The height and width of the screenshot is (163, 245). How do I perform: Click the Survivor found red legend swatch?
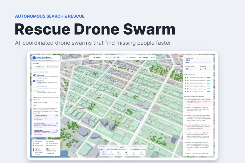click(34, 145)
